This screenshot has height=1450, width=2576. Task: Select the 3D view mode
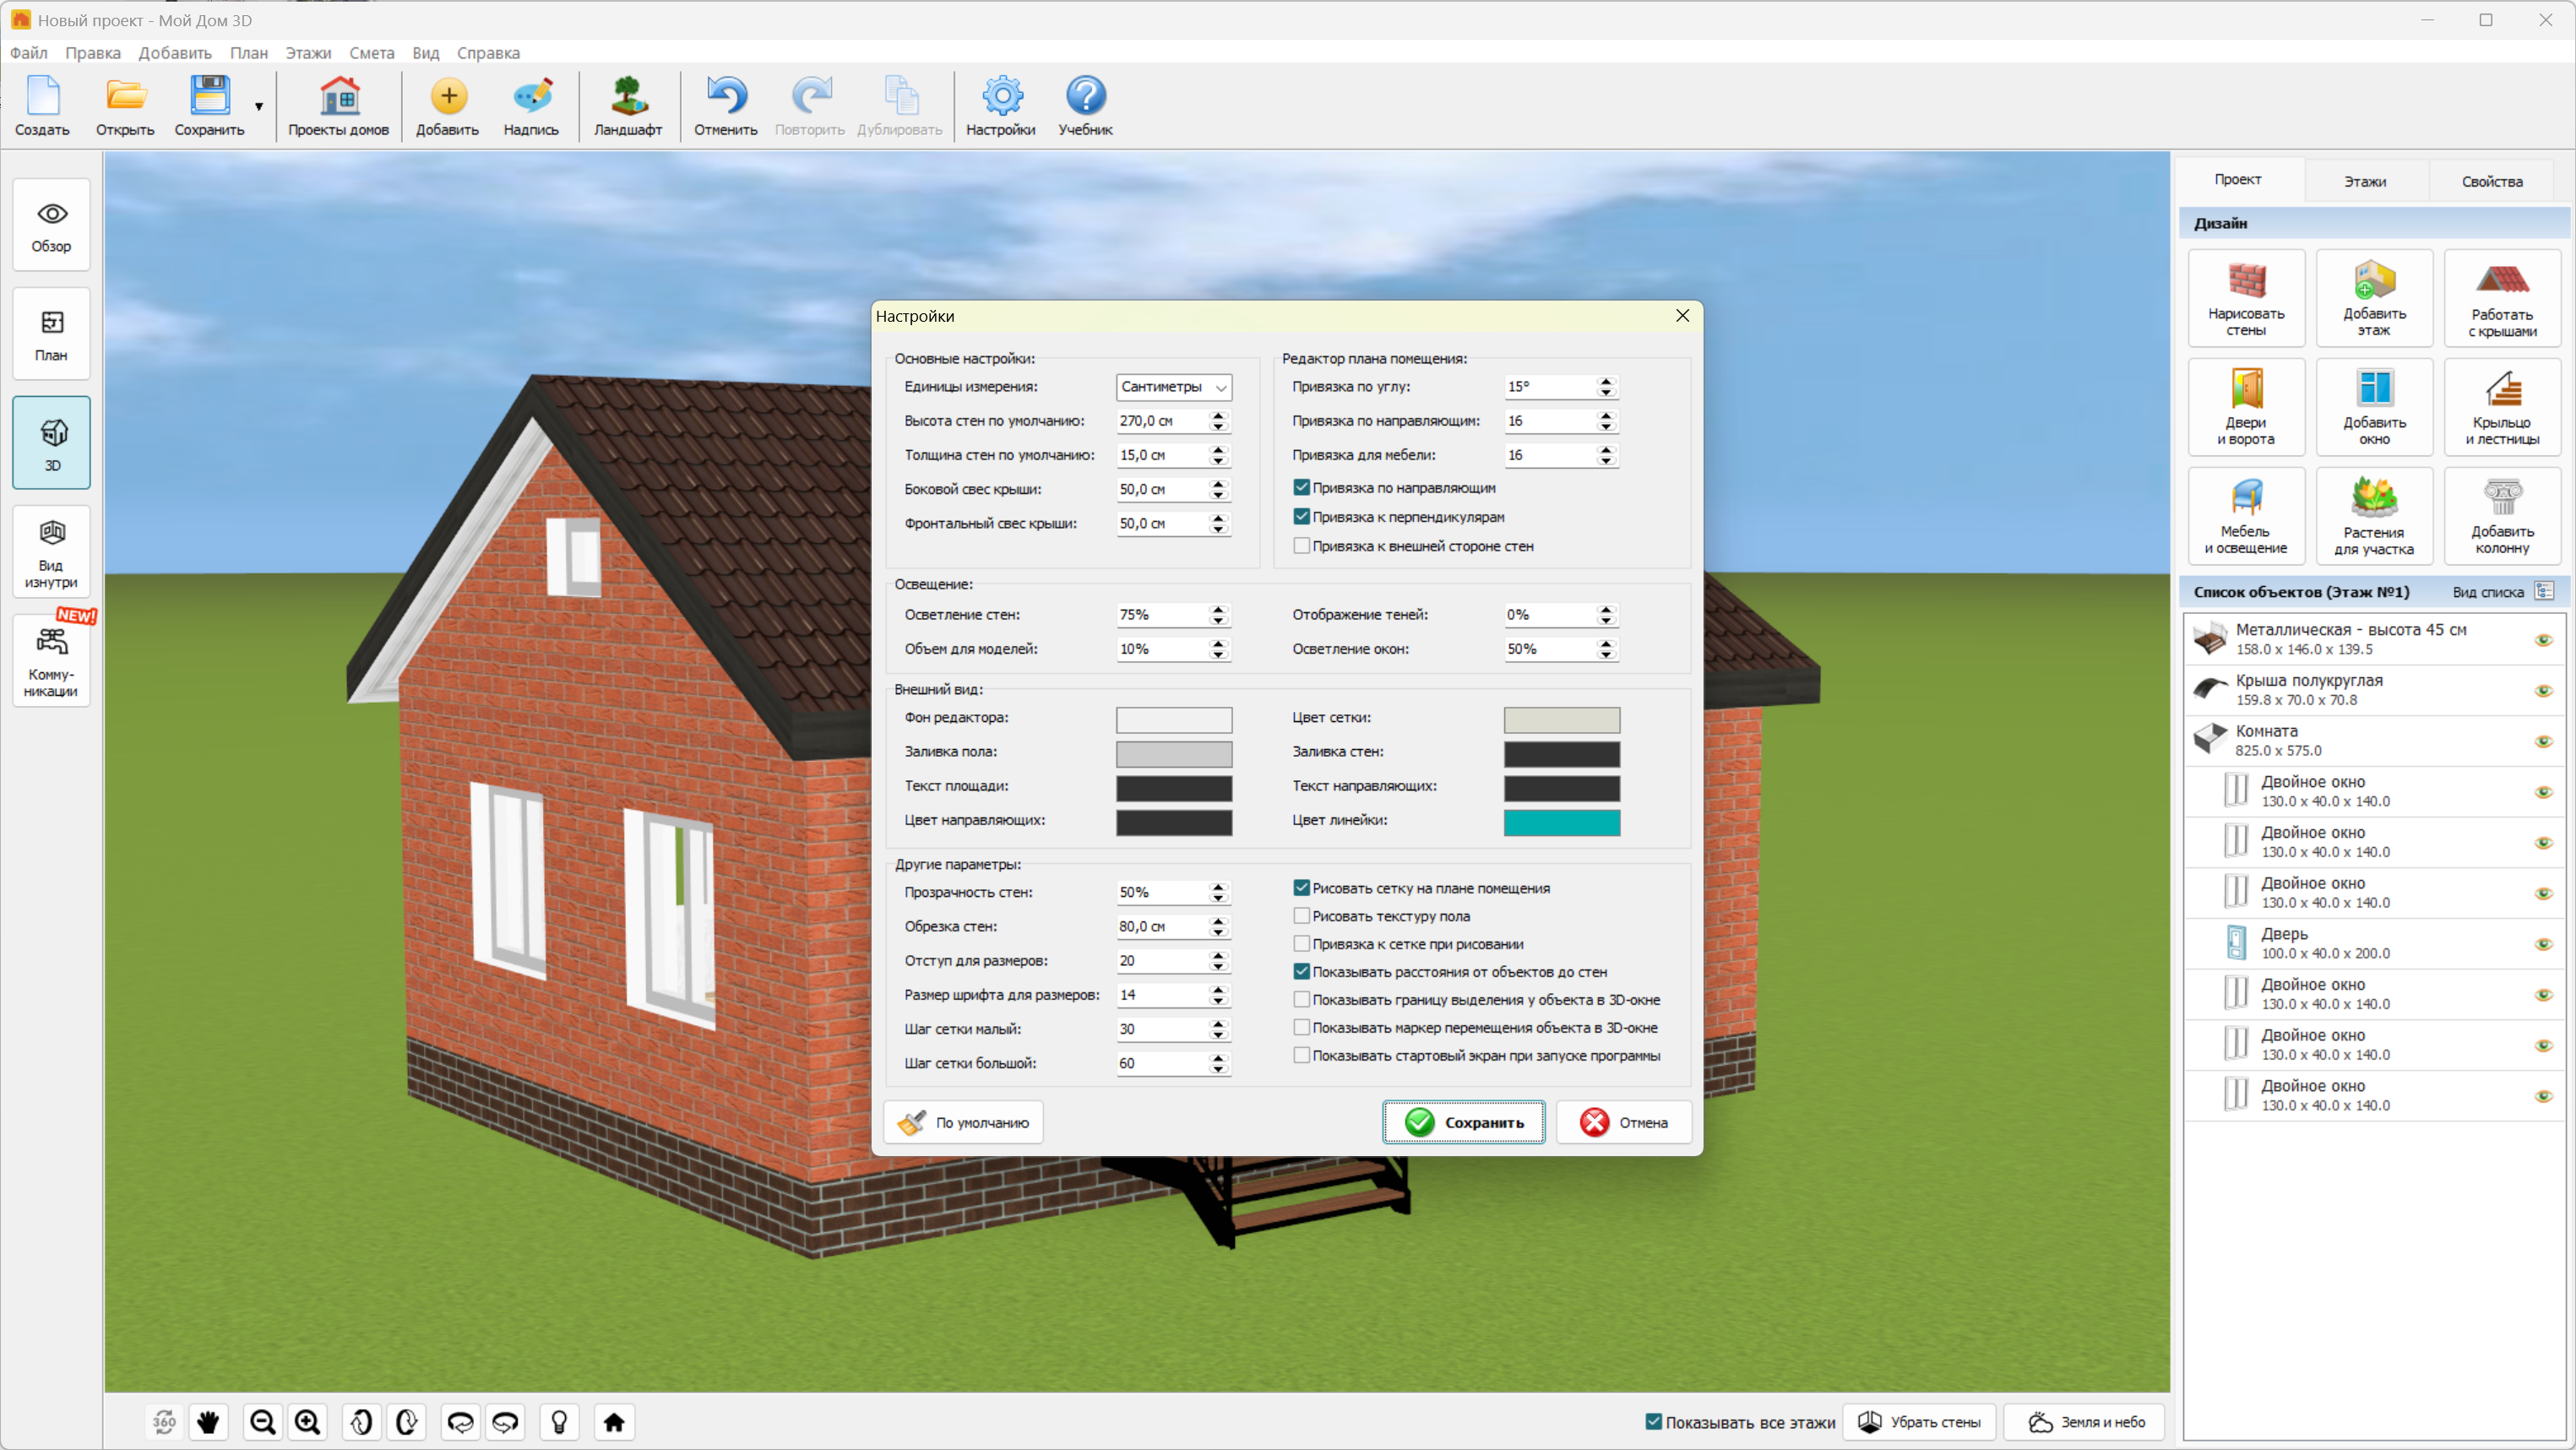[51, 443]
